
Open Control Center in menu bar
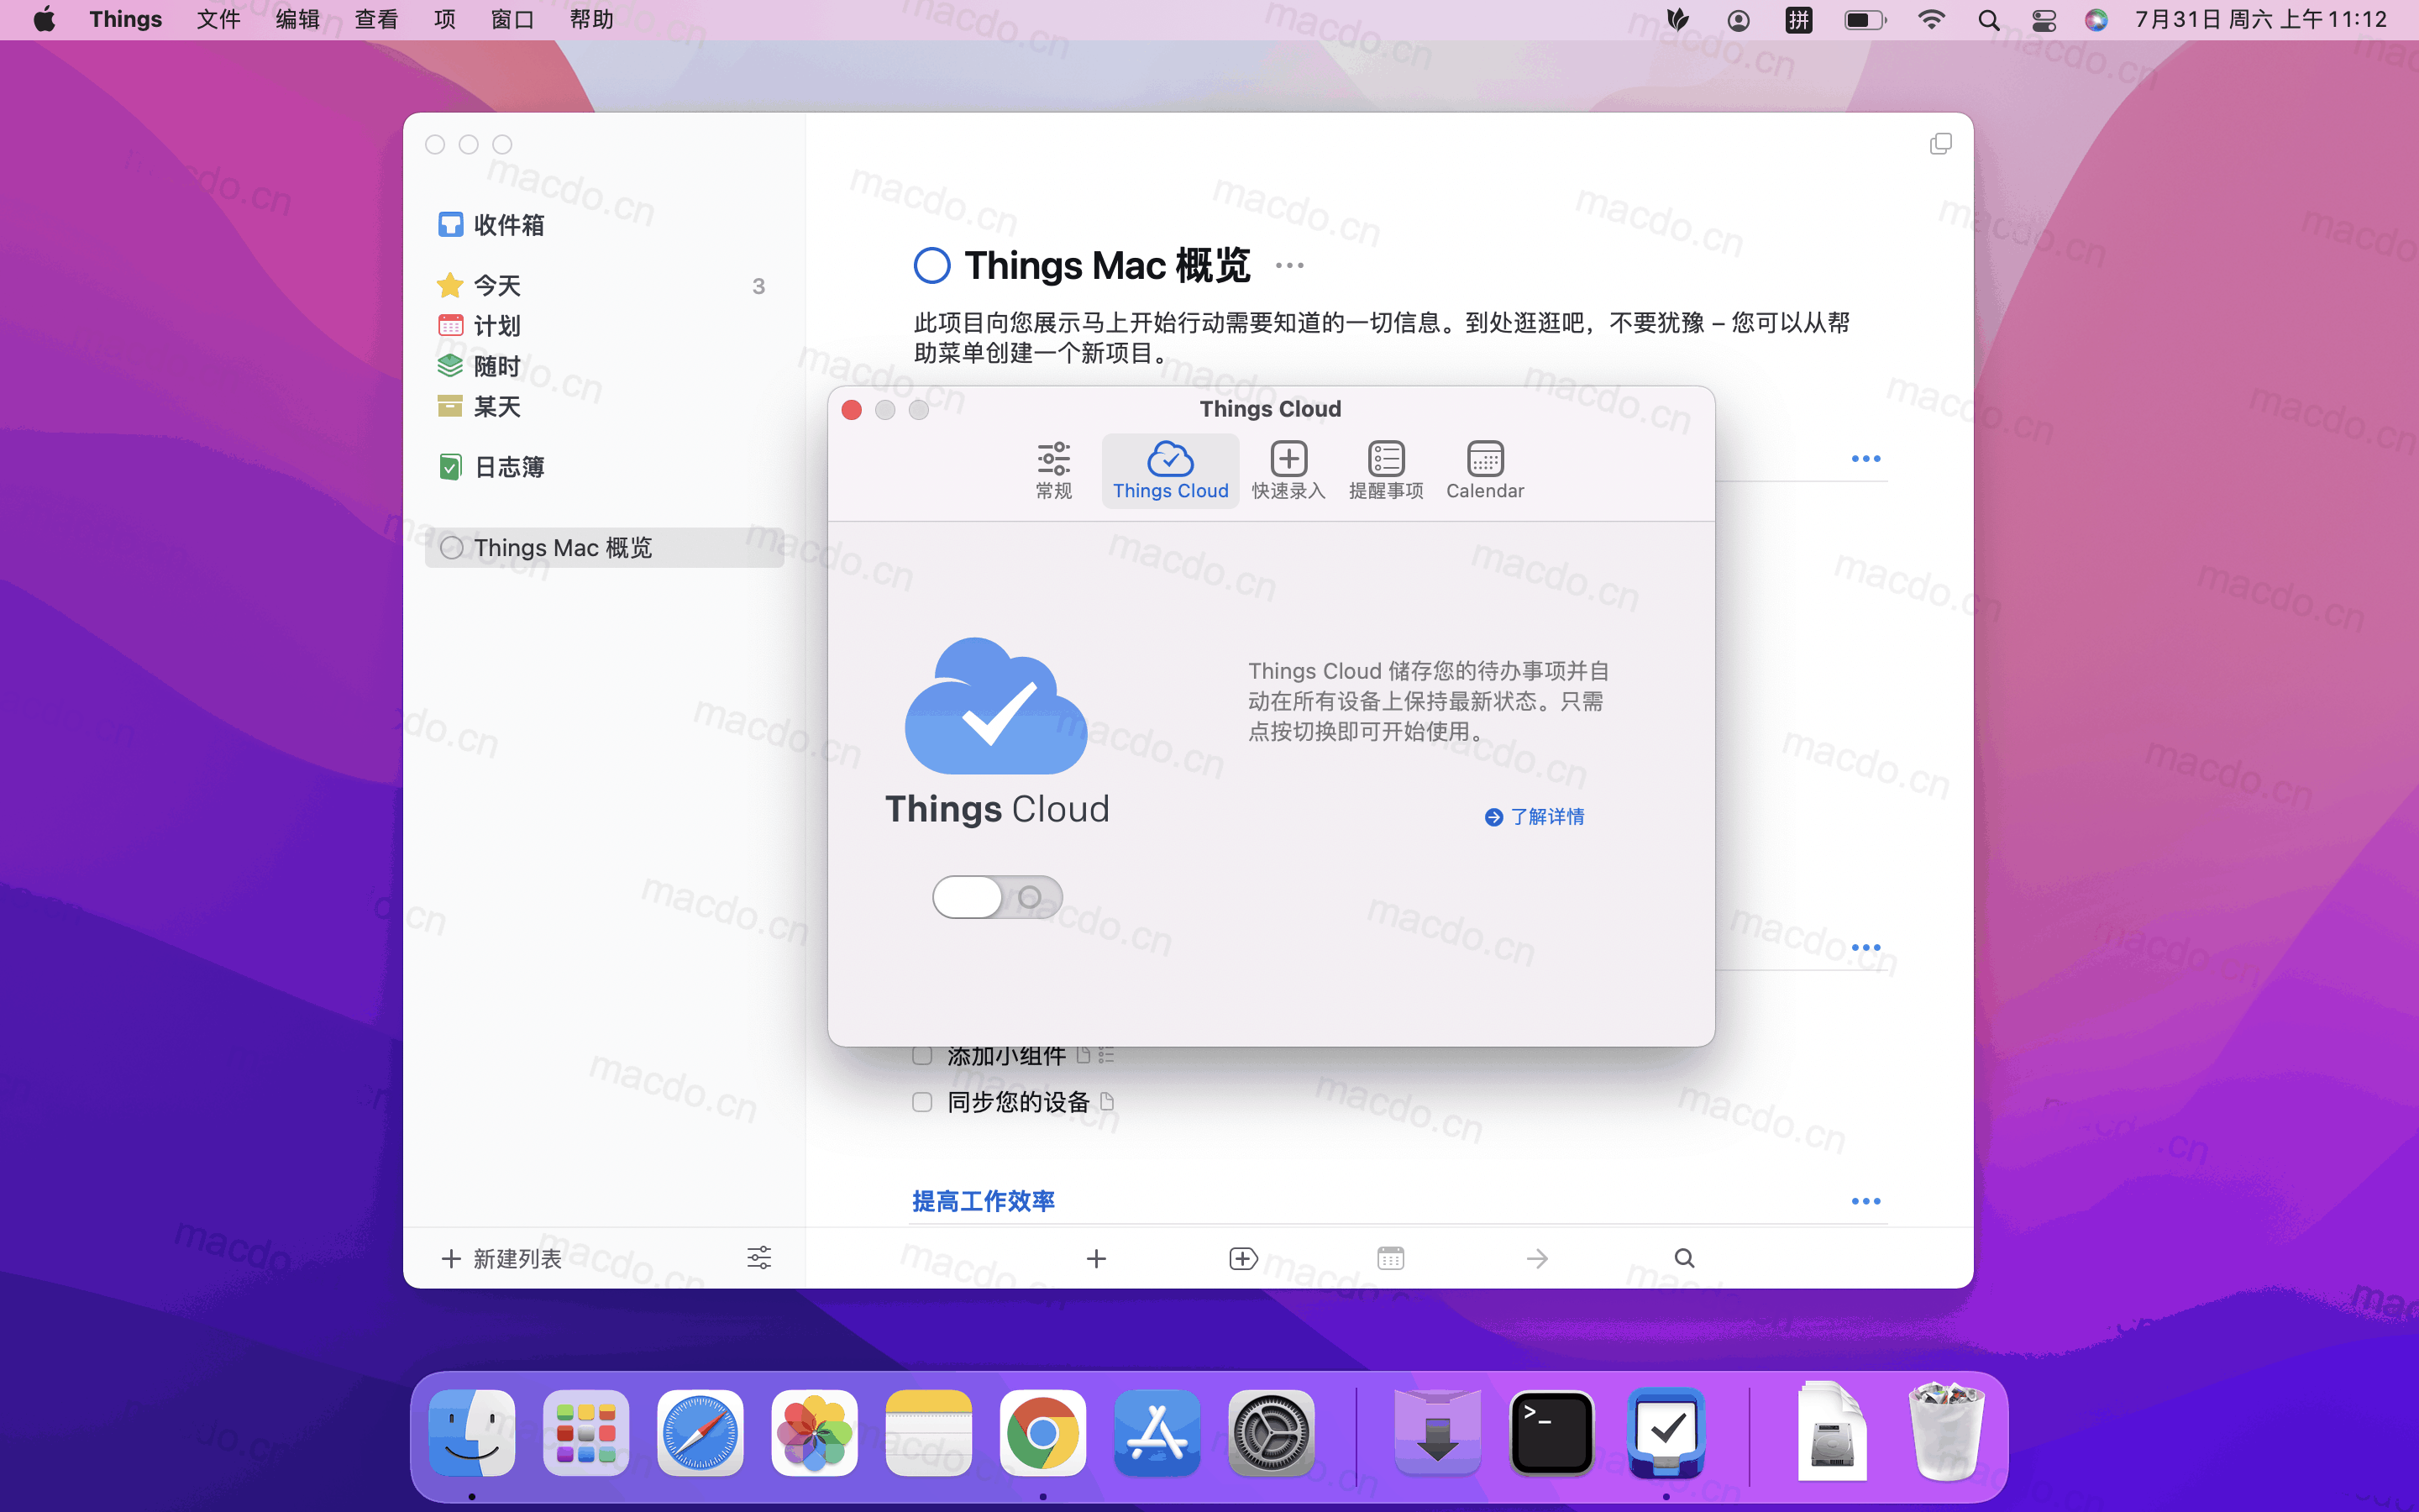(x=2044, y=20)
